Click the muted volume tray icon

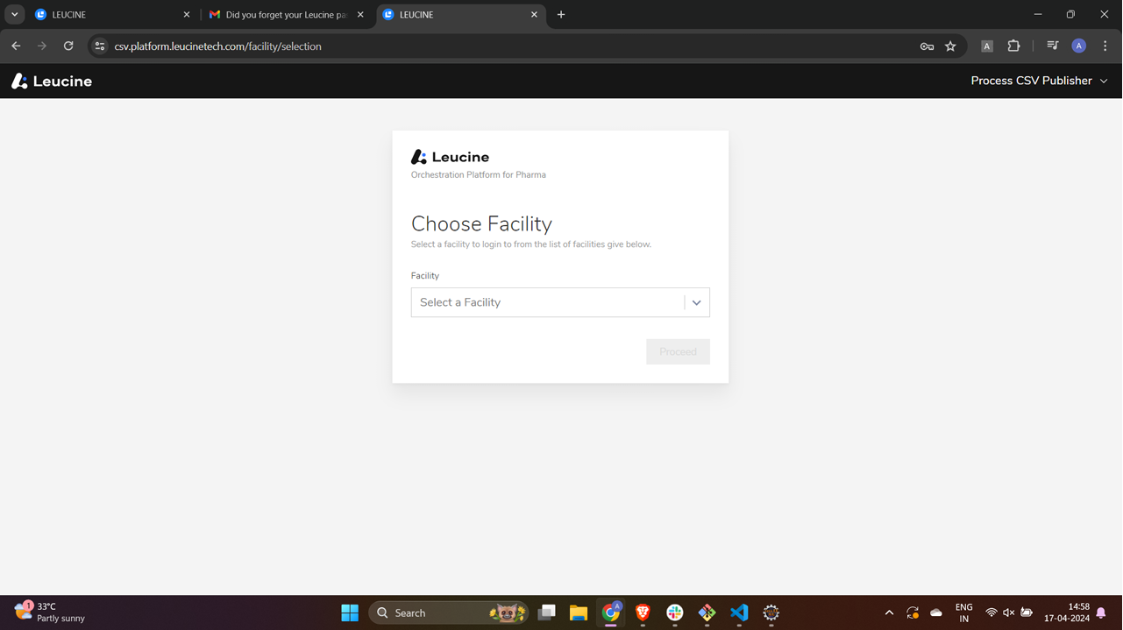click(1009, 612)
